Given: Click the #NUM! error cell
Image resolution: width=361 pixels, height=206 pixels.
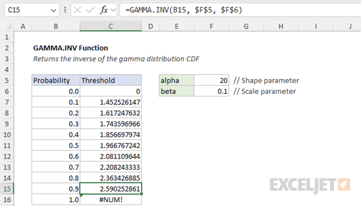Looking at the screenshot, I should [111, 199].
